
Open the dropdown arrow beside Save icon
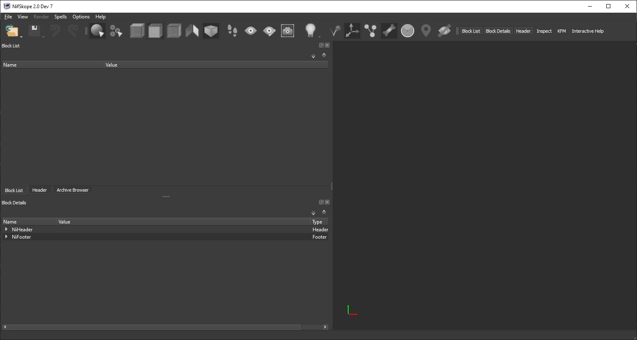click(43, 37)
